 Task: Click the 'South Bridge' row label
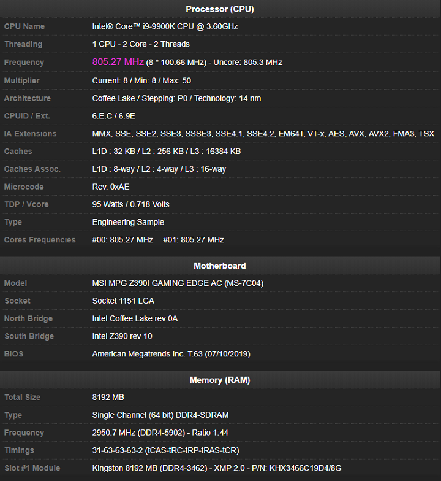29,336
